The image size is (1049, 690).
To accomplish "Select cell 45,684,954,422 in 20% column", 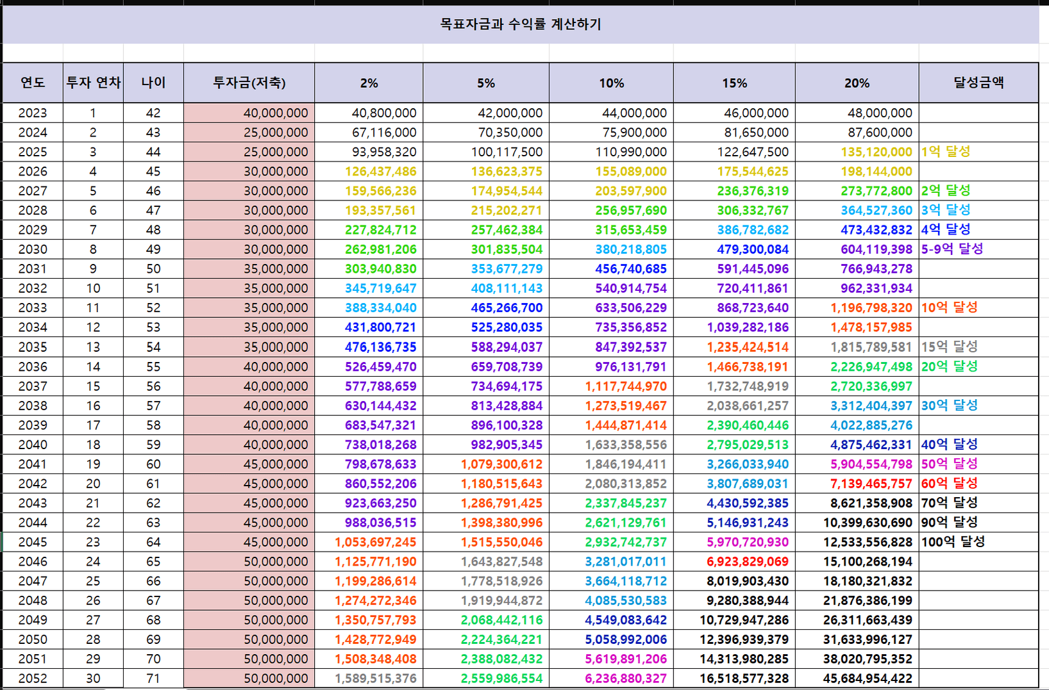I will (x=857, y=678).
